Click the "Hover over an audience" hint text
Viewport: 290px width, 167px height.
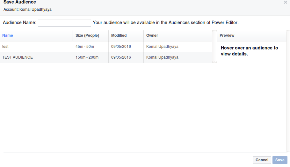click(249, 51)
